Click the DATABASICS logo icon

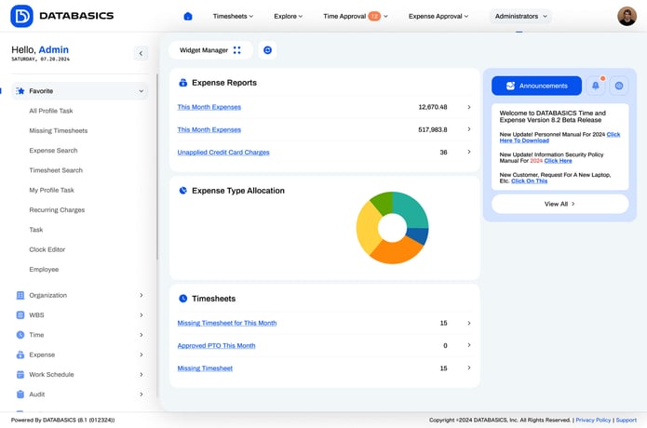(x=21, y=16)
